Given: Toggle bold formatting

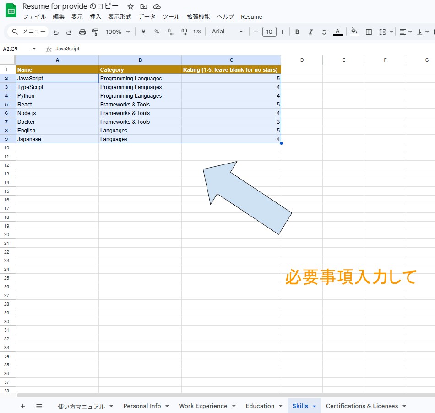Looking at the screenshot, I should (x=297, y=32).
